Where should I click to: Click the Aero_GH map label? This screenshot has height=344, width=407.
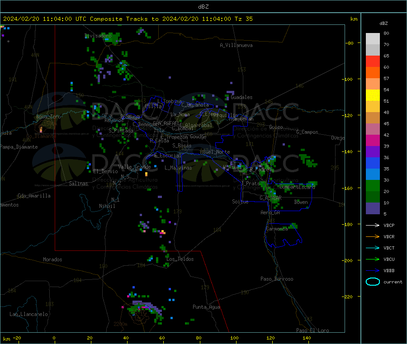click(270, 212)
